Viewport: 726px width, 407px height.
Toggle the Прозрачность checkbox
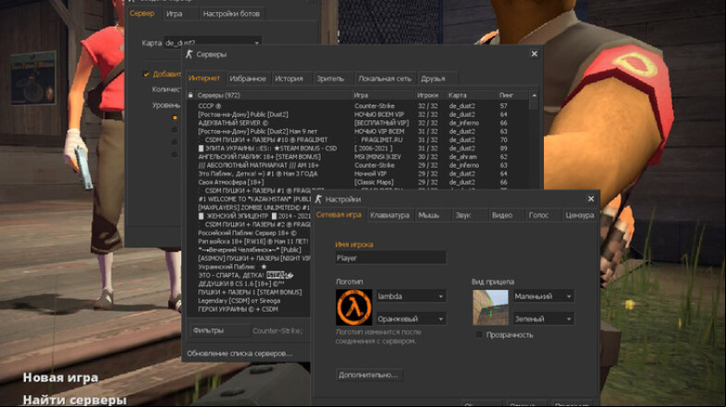479,334
